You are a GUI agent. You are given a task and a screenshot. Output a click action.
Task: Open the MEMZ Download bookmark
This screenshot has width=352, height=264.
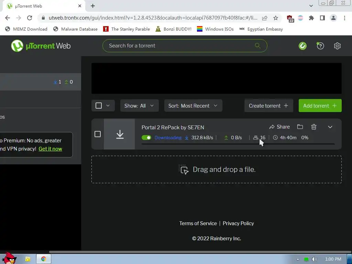pos(26,29)
